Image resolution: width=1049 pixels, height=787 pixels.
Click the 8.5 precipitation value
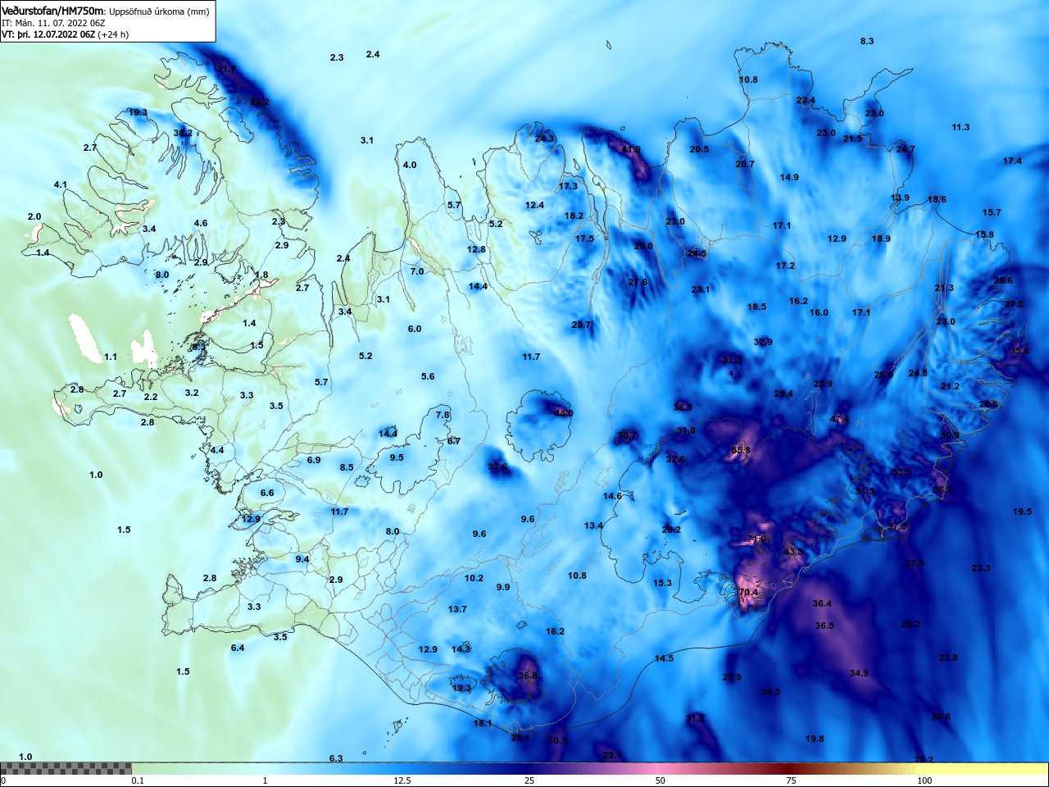(x=347, y=467)
